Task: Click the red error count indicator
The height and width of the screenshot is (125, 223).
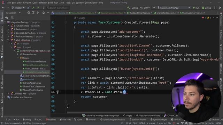Action: (204, 18)
